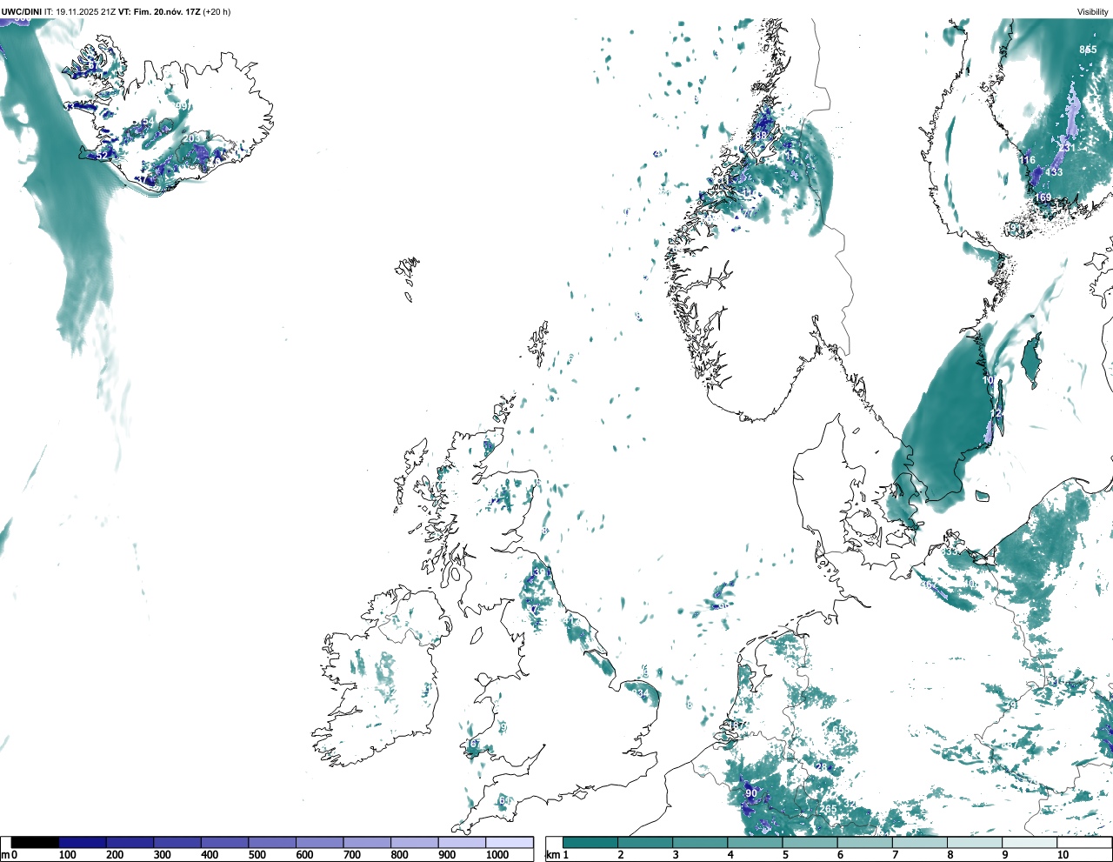Image resolution: width=1113 pixels, height=862 pixels.
Task: Click the '1000' tick label in metre legend
Action: (497, 855)
